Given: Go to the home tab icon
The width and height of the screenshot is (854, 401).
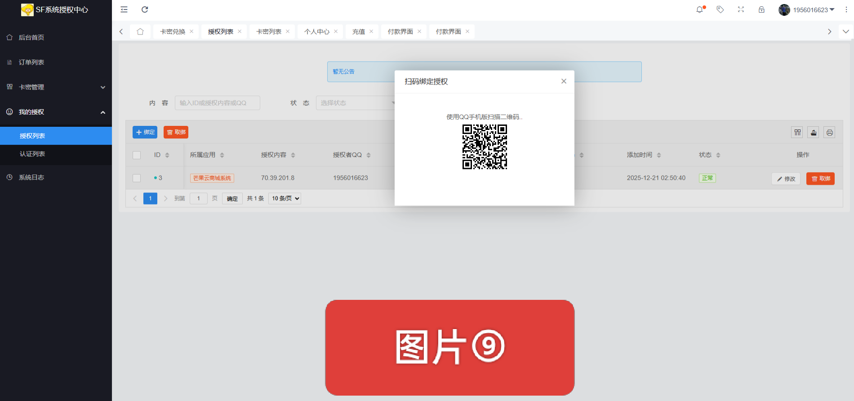Looking at the screenshot, I should (140, 31).
